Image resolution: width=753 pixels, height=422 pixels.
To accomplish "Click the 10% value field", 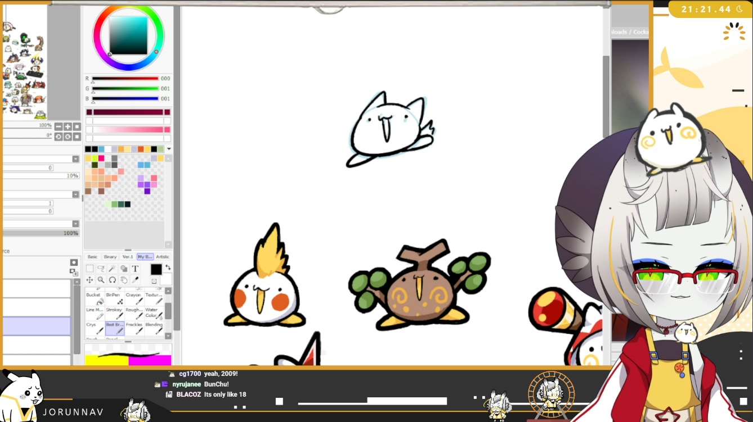I will click(41, 176).
